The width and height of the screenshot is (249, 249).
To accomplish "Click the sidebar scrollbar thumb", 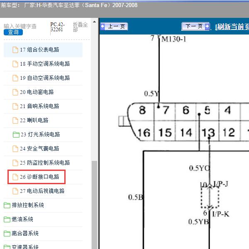I will (94, 205).
